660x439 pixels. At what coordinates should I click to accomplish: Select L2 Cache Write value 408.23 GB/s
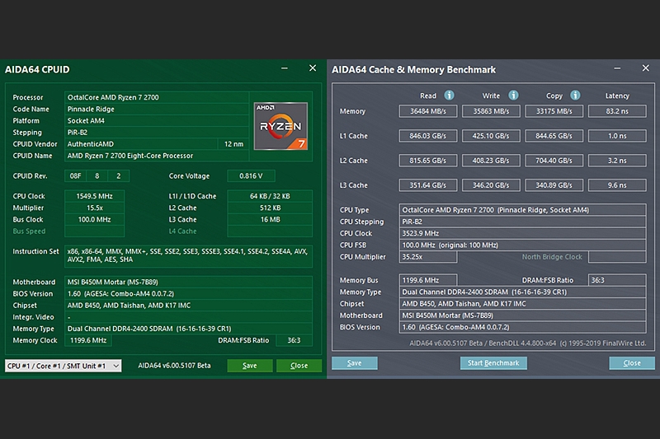point(491,161)
